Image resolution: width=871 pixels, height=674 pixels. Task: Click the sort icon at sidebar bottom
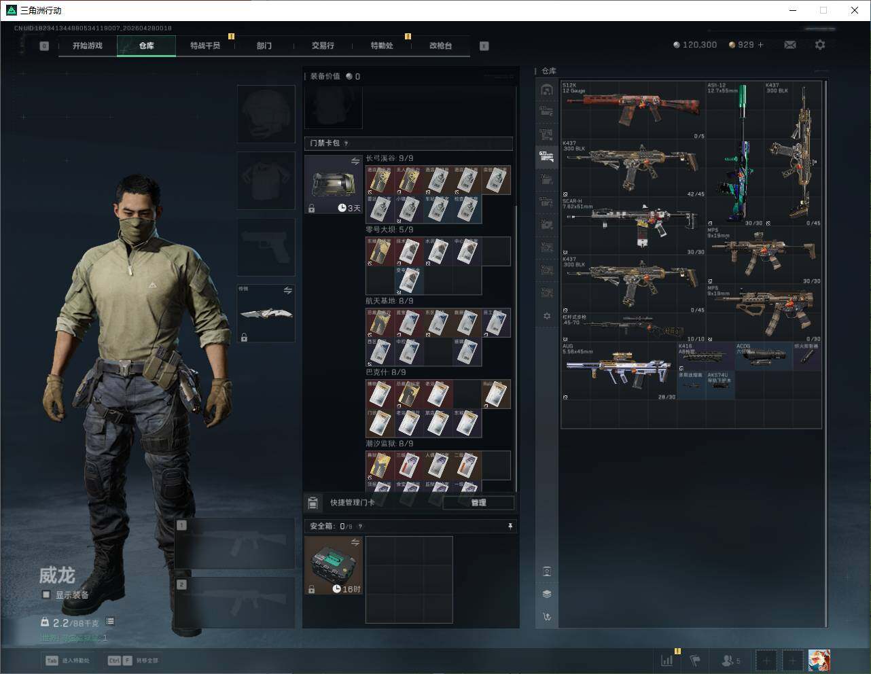point(546,617)
